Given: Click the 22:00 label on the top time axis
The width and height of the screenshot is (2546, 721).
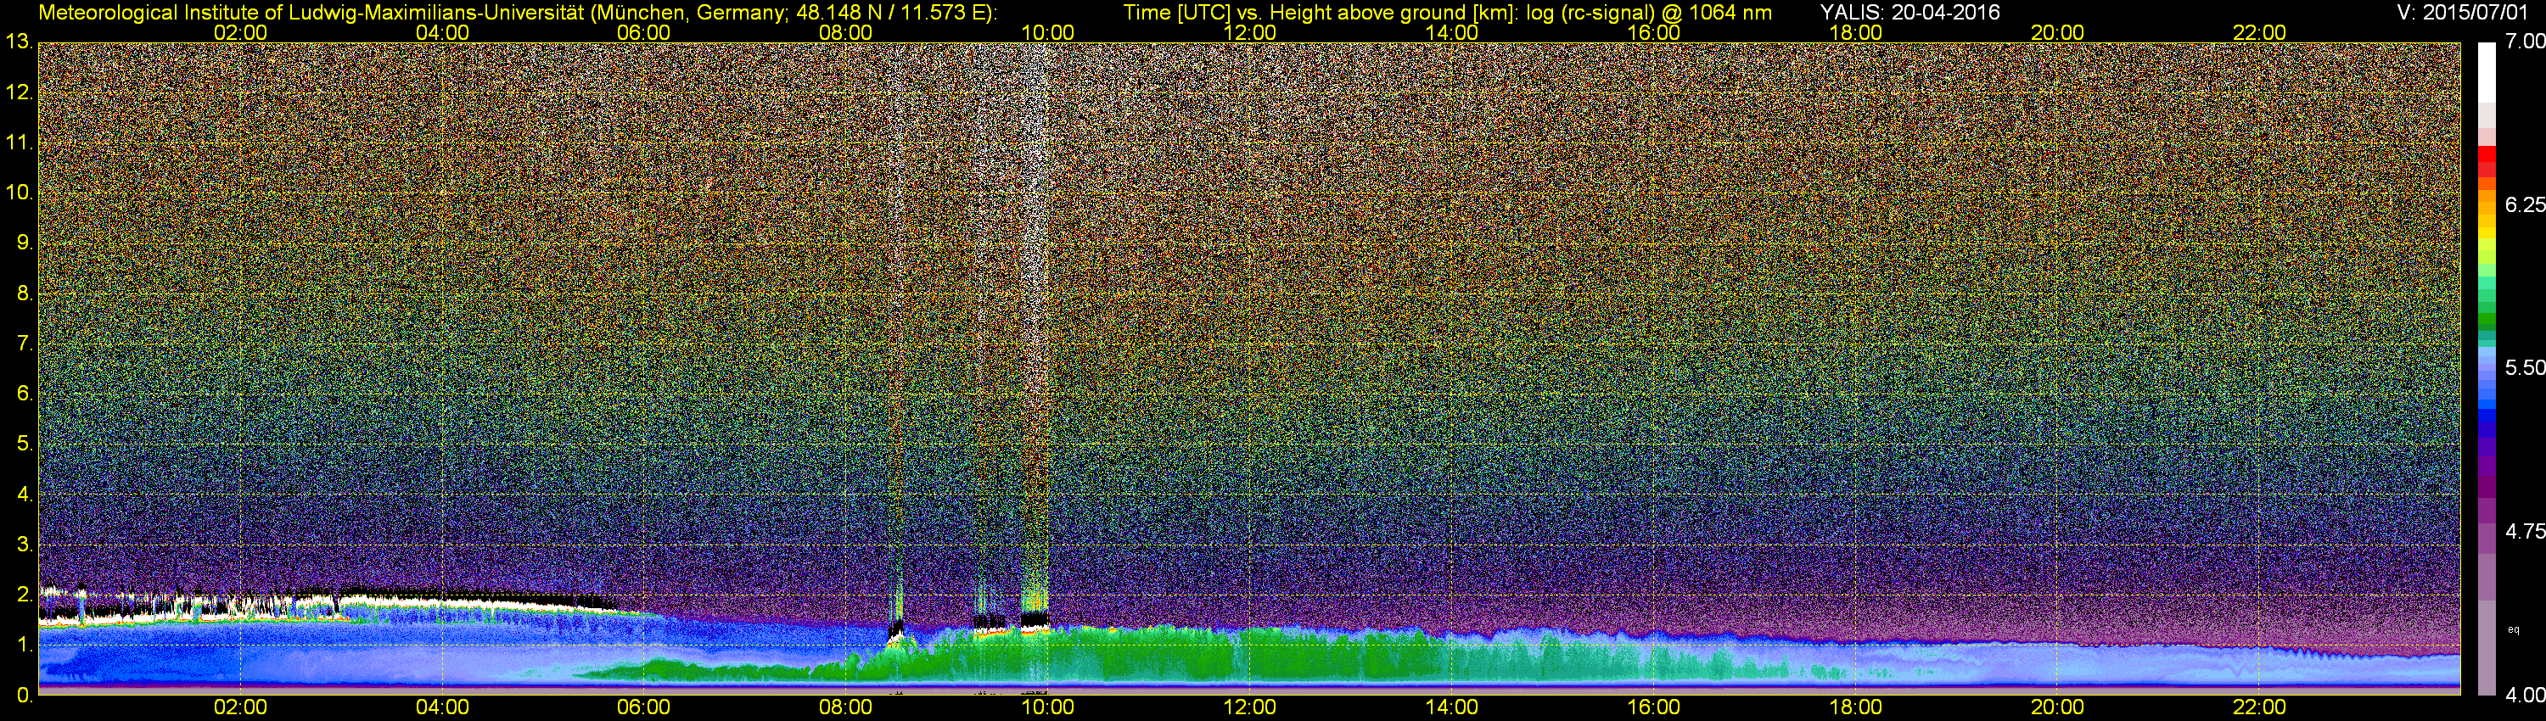Looking at the screenshot, I should pyautogui.click(x=2259, y=32).
